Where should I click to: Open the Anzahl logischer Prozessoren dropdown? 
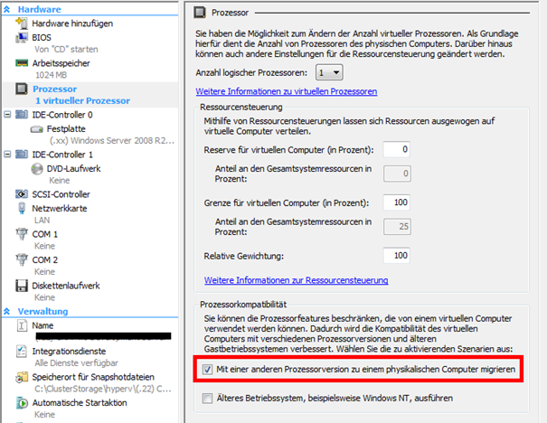point(329,72)
